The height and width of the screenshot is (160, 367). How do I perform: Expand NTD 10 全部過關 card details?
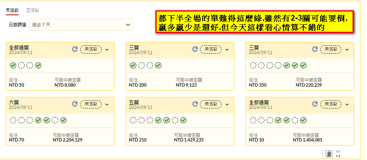point(347,104)
